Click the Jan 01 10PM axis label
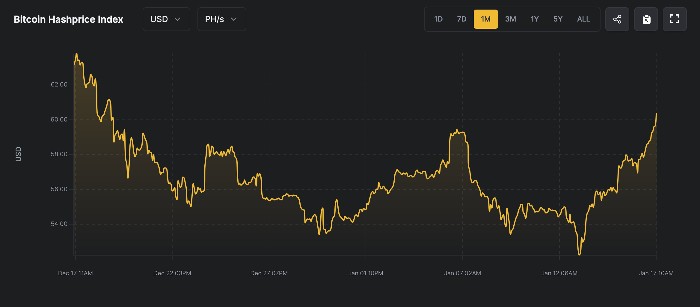700x307 pixels. pyautogui.click(x=366, y=273)
